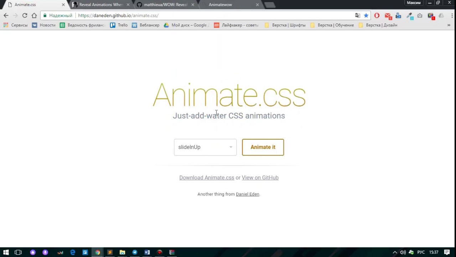The width and height of the screenshot is (456, 257).
Task: Open the Вебпансер bookmark
Action: 146,25
